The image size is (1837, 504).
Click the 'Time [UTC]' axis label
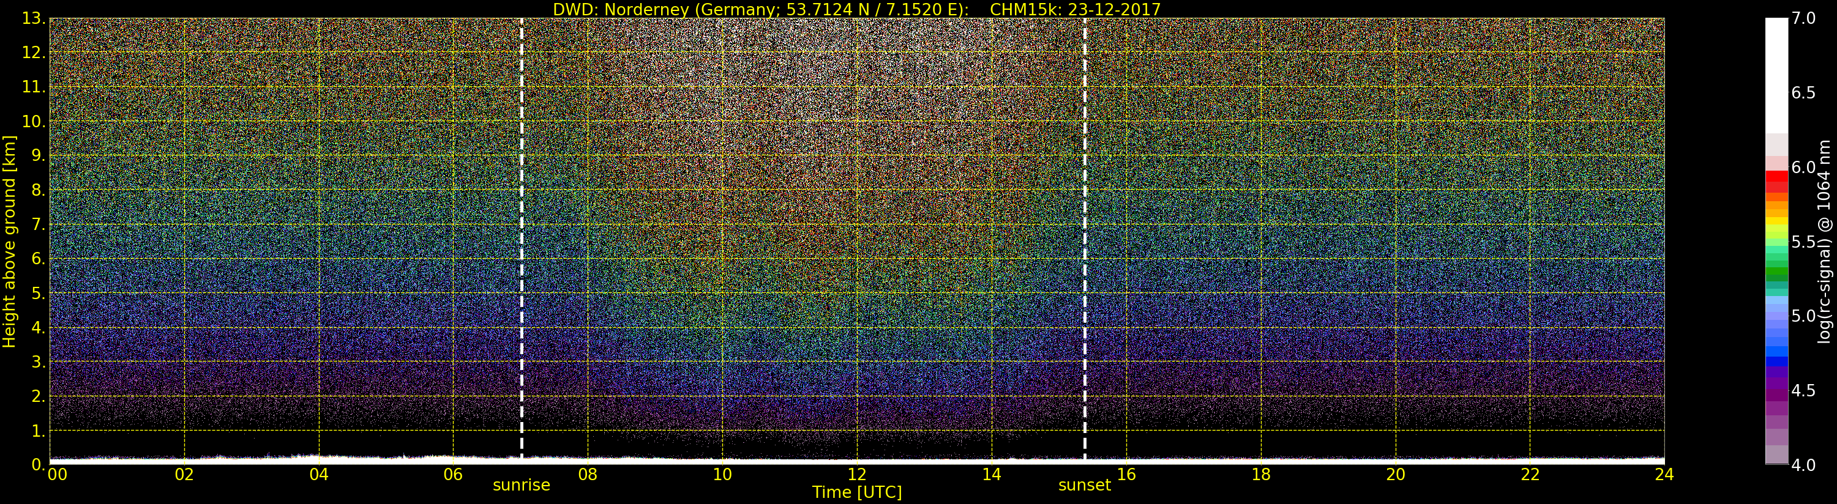coord(857,492)
